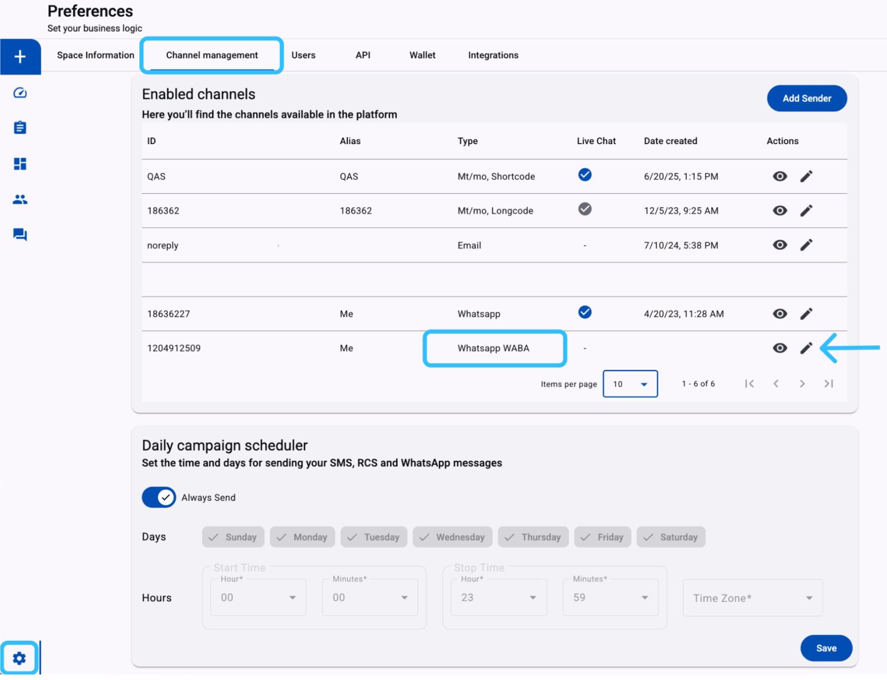The image size is (887, 680).
Task: View details of noreply Email channel
Action: [780, 245]
